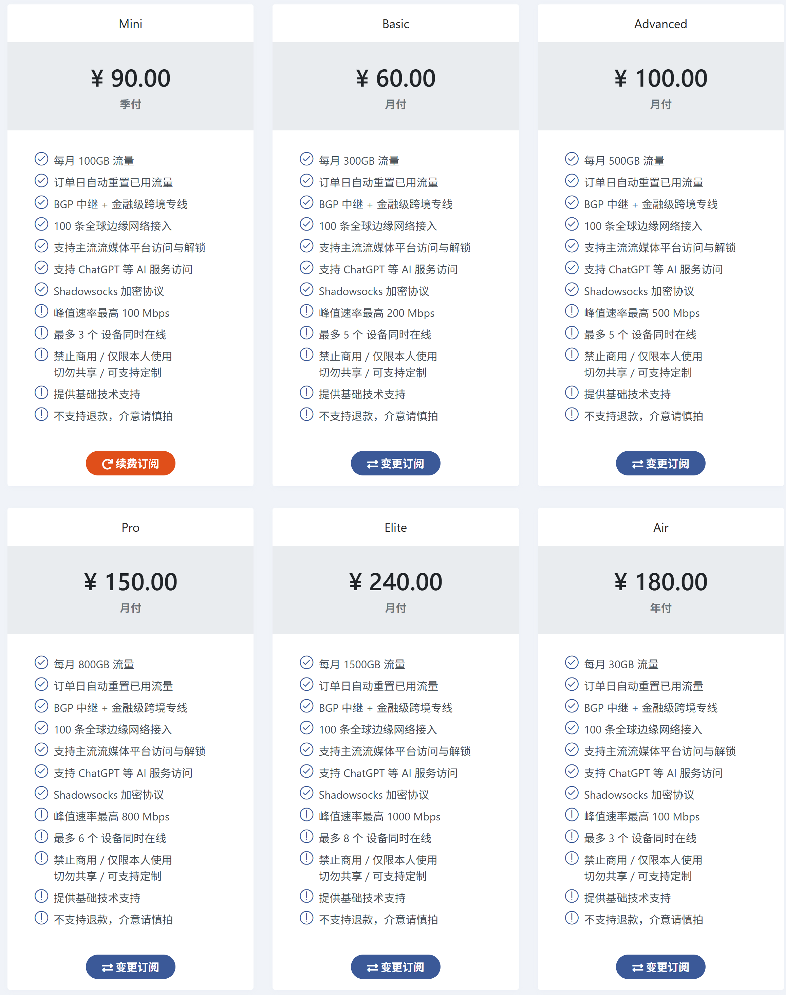Click checkmark icon beside 每月 30GB 流量

(572, 663)
